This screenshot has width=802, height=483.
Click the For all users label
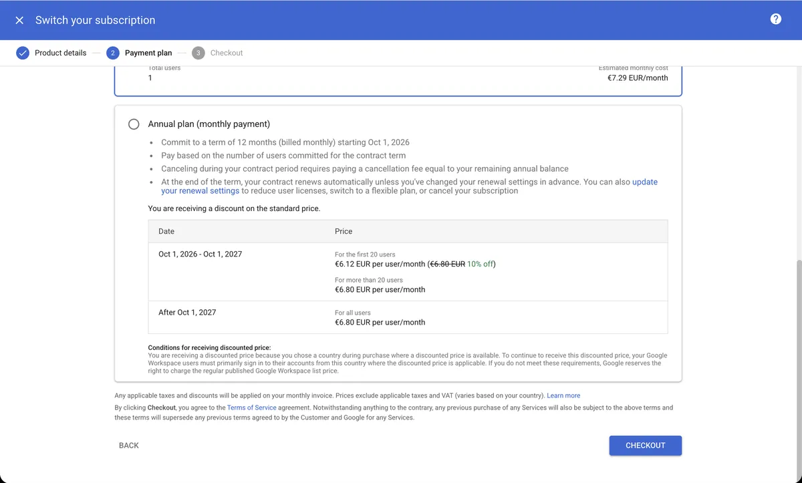pyautogui.click(x=352, y=313)
